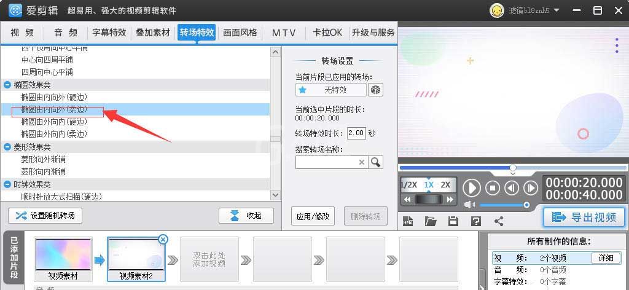Remove 视频素材2 clip with X icon
Image resolution: width=629 pixels, height=290 pixels.
click(x=163, y=240)
